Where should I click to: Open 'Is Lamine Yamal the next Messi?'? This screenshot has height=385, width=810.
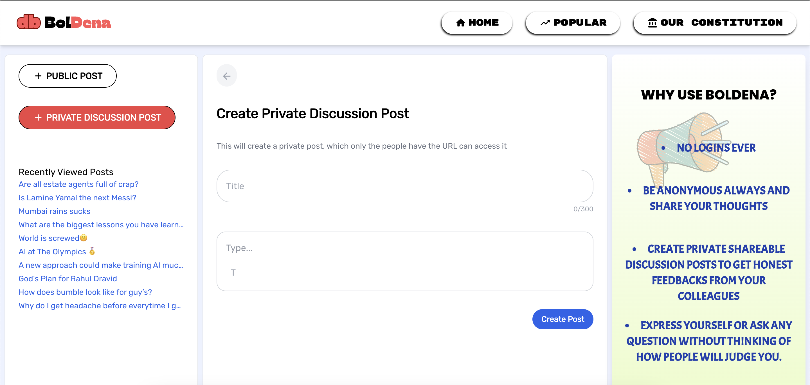pos(77,198)
